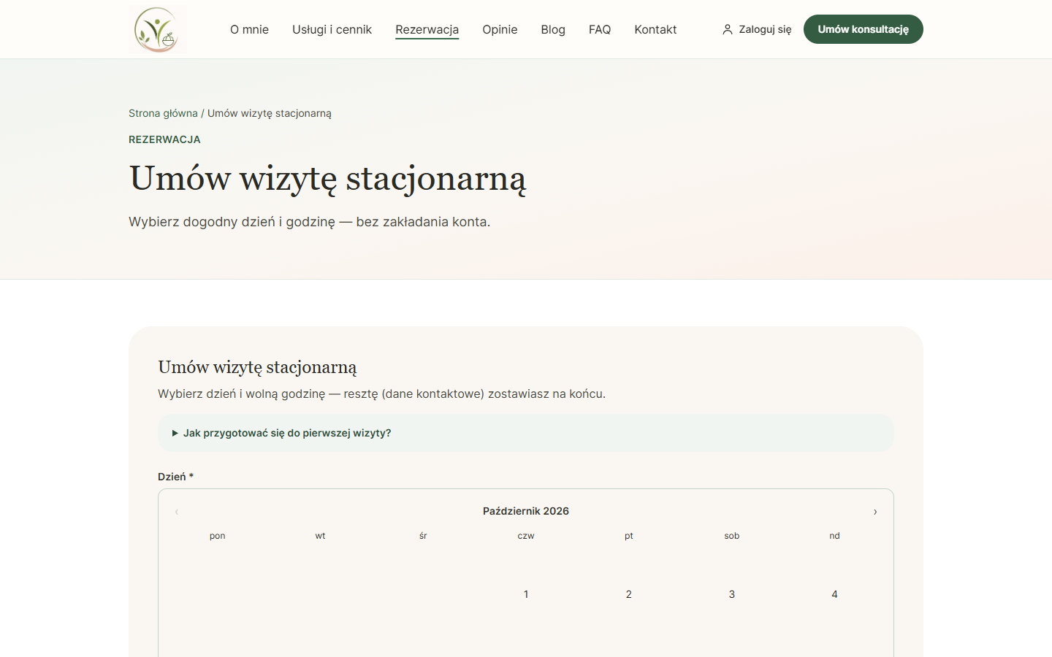1052x657 pixels.
Task: Click the 'pon' weekday column header
Action: [218, 536]
